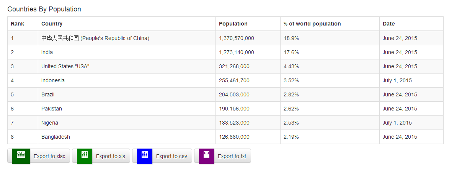Select the United States "USA" cell
Screen dimensions: 457x176
point(127,66)
